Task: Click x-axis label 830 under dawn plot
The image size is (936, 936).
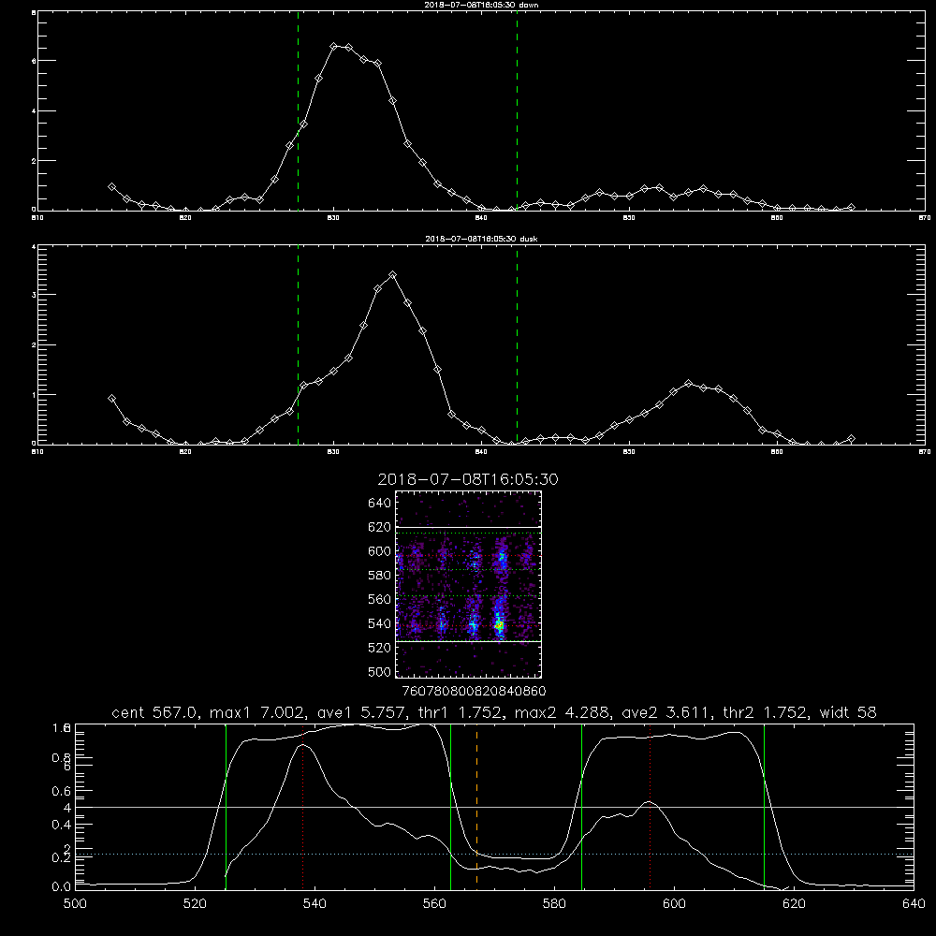Action: [x=333, y=218]
